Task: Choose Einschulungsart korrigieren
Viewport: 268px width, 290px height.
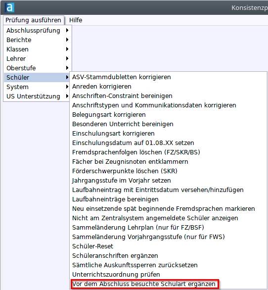Action: coord(168,133)
